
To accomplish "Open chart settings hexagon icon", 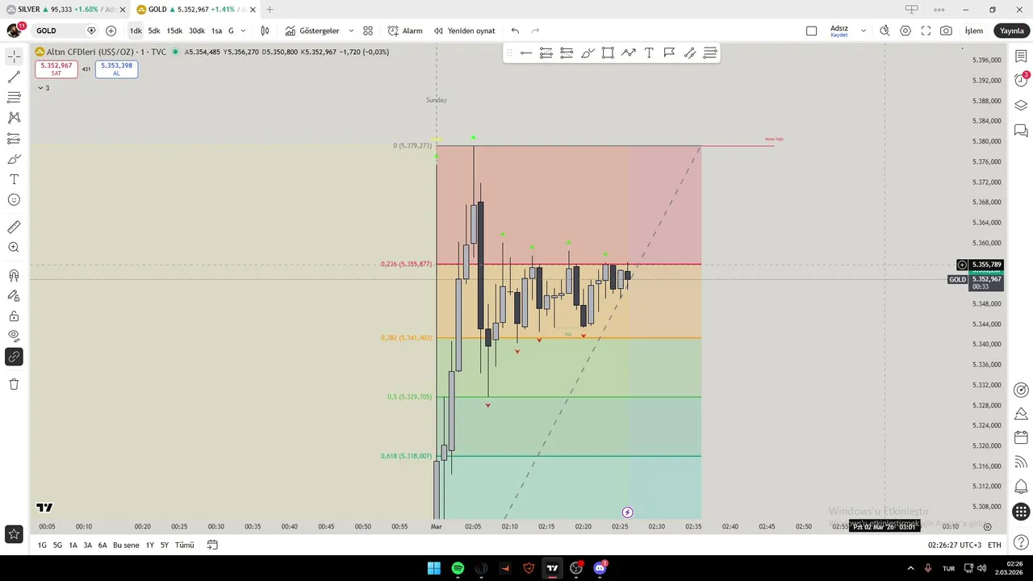I will tap(905, 31).
